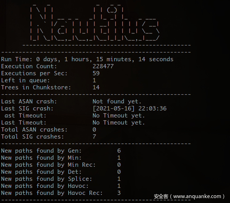Click 'New paths found by Havoc:' line

point(61,186)
